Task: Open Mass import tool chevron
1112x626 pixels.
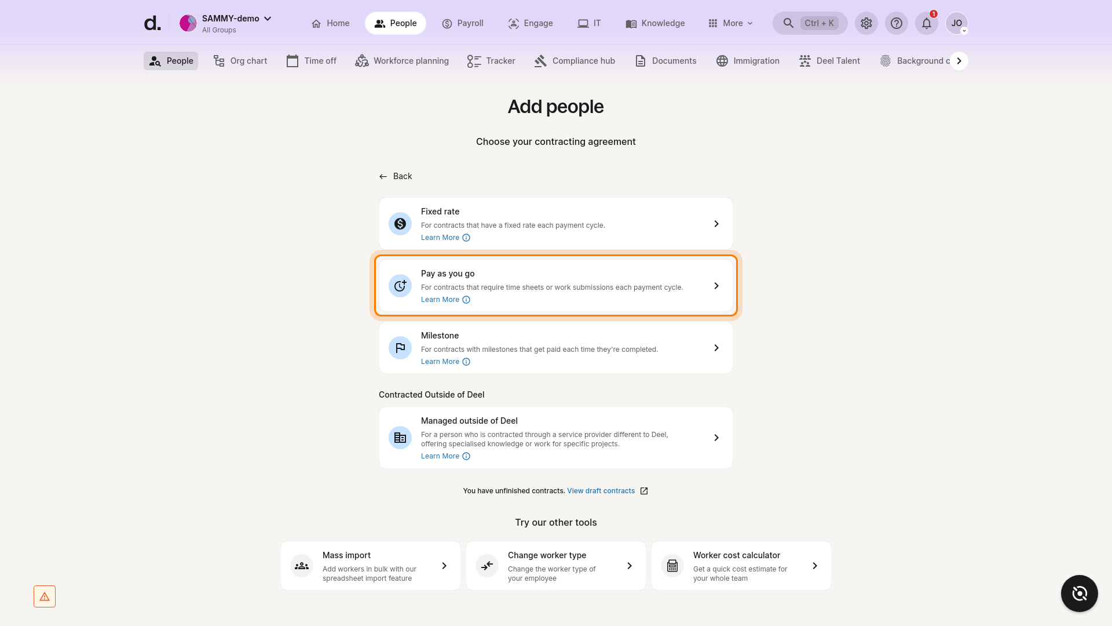Action: point(444,566)
